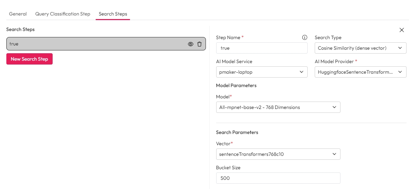Image resolution: width=409 pixels, height=189 pixels.
Task: Open the Search Type dropdown
Action: point(360,48)
